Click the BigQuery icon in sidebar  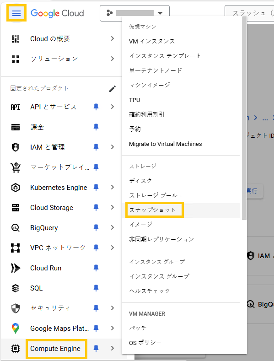16,228
